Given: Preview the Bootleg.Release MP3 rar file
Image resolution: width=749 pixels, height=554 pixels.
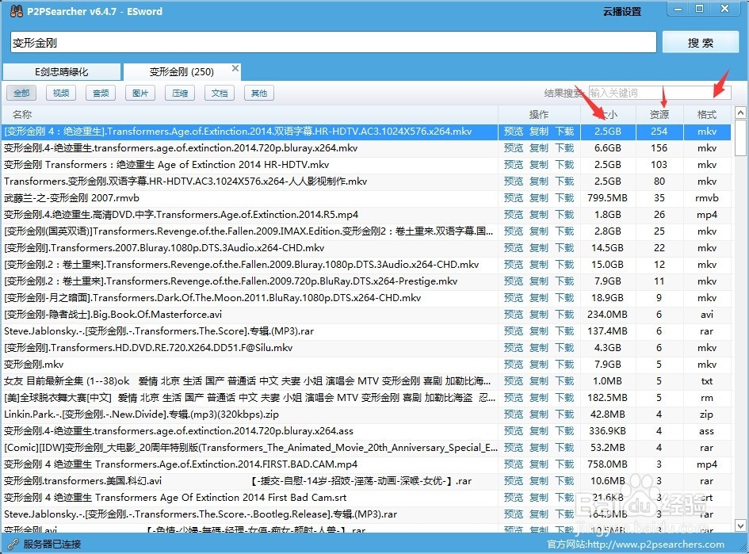Looking at the screenshot, I should click(514, 514).
